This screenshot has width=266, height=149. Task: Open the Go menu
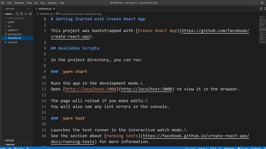(x=36, y=3)
